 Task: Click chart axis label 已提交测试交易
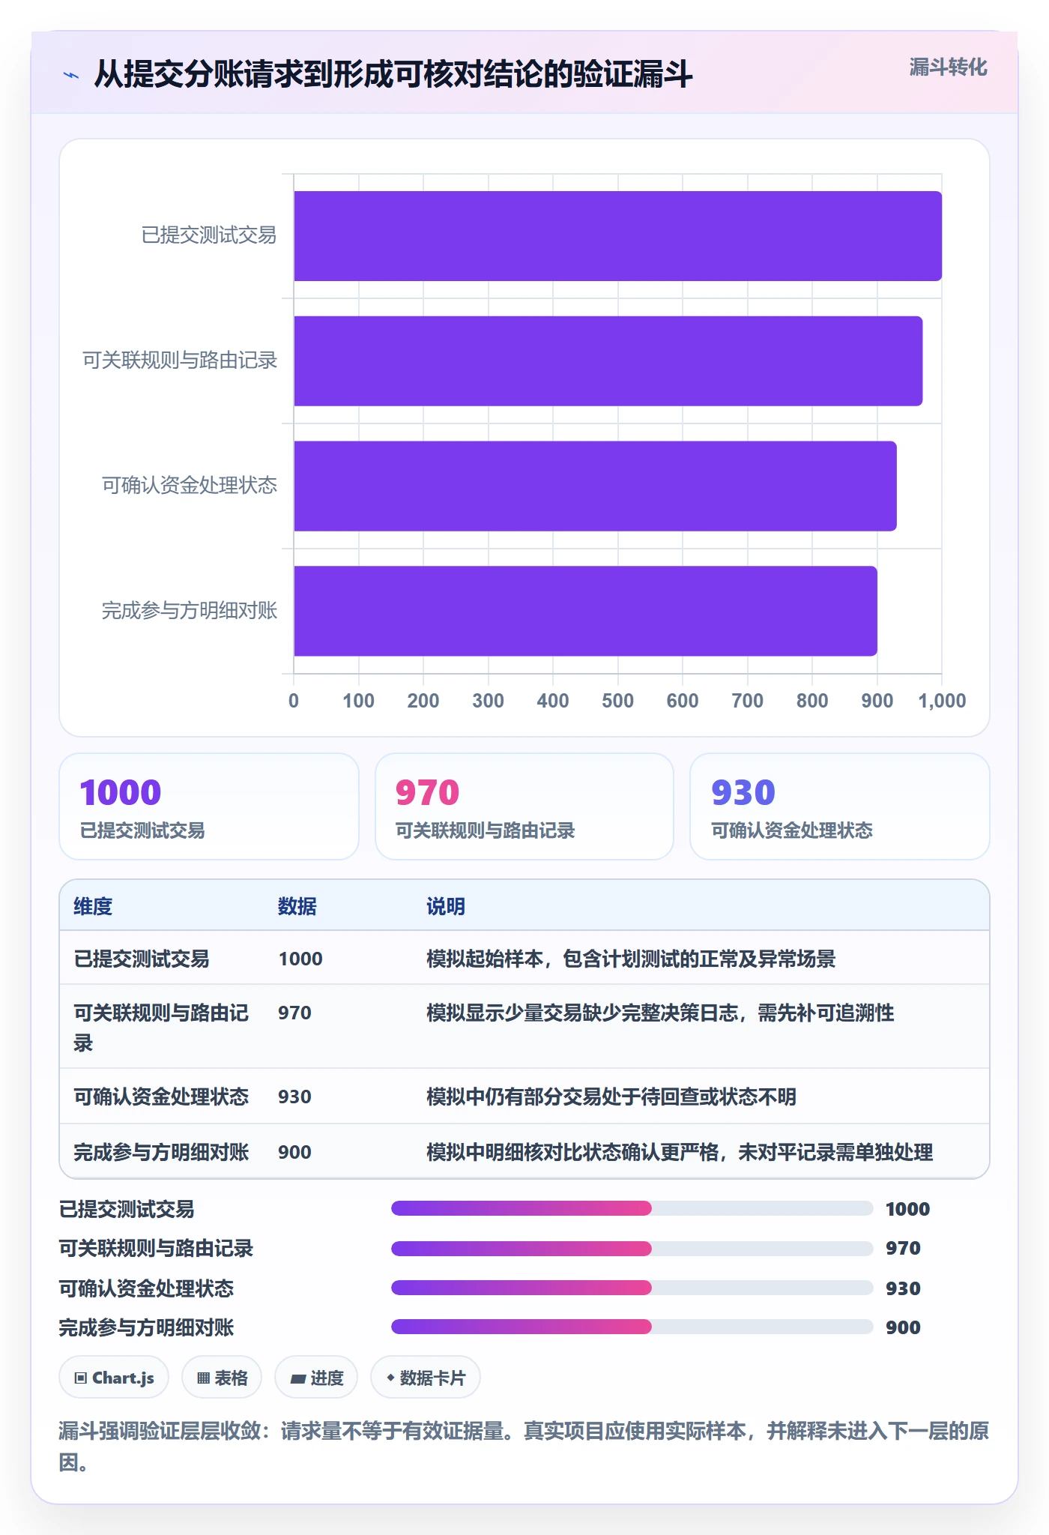[209, 235]
